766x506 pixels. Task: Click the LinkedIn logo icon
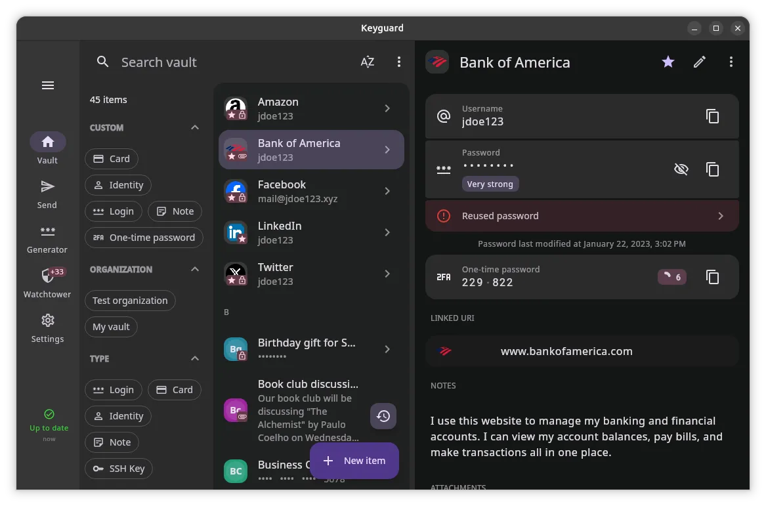pos(236,232)
